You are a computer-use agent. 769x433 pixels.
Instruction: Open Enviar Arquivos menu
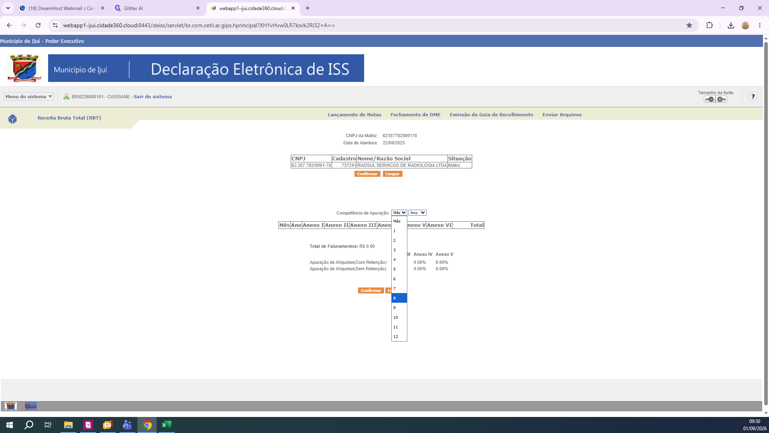(x=562, y=115)
